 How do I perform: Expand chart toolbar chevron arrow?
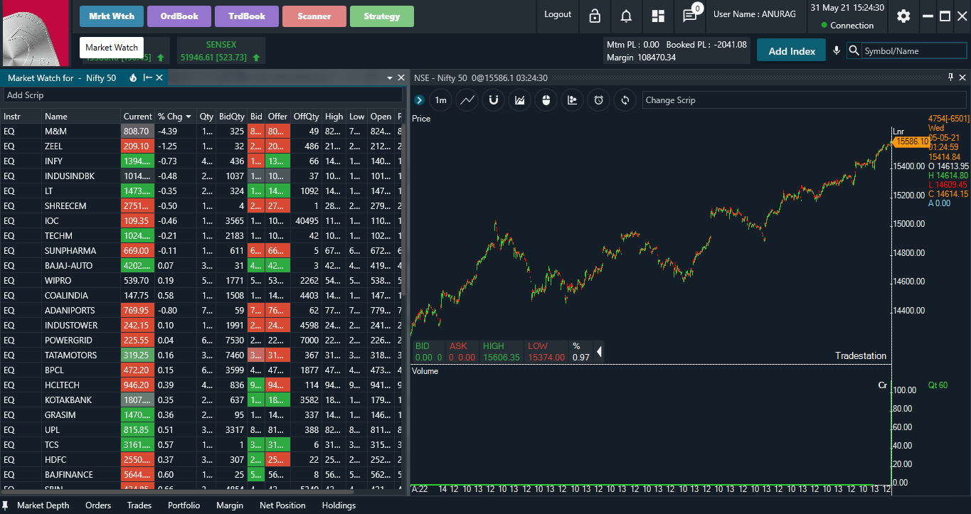[419, 100]
